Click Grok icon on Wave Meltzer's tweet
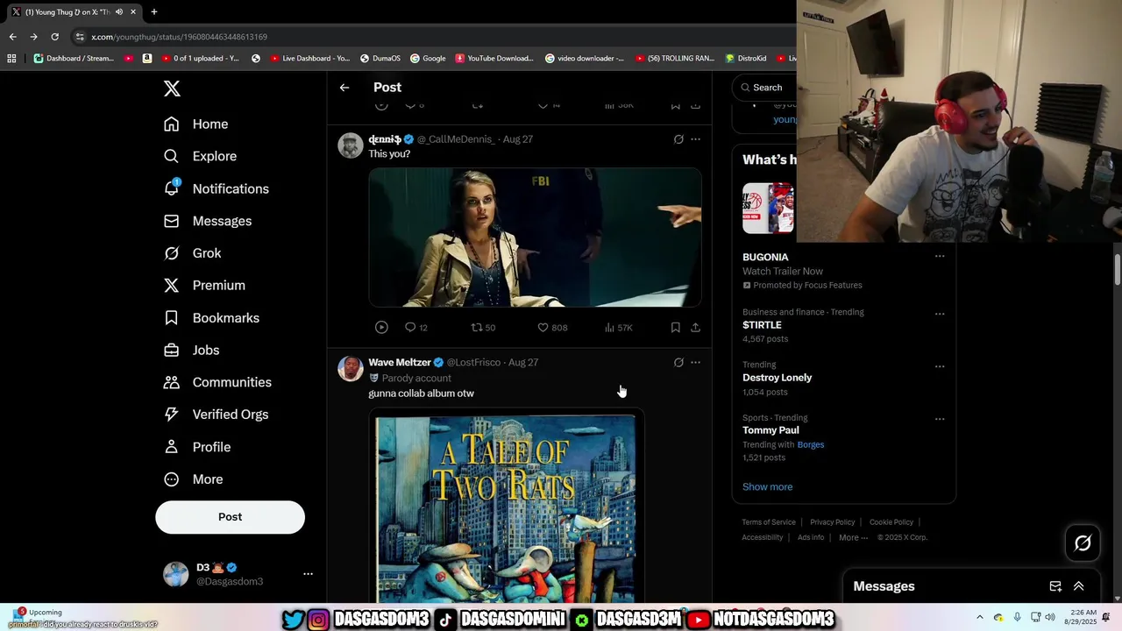Viewport: 1122px width, 631px height. pyautogui.click(x=678, y=363)
